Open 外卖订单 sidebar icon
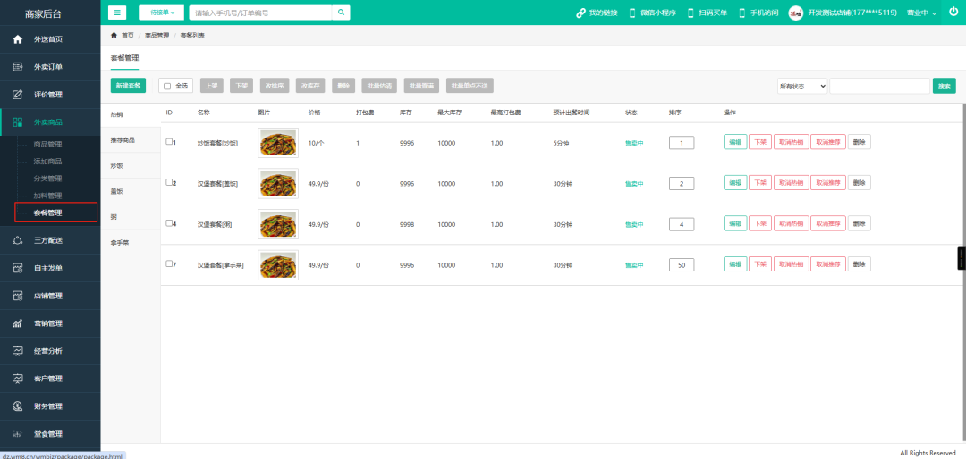966x459 pixels. (x=18, y=67)
